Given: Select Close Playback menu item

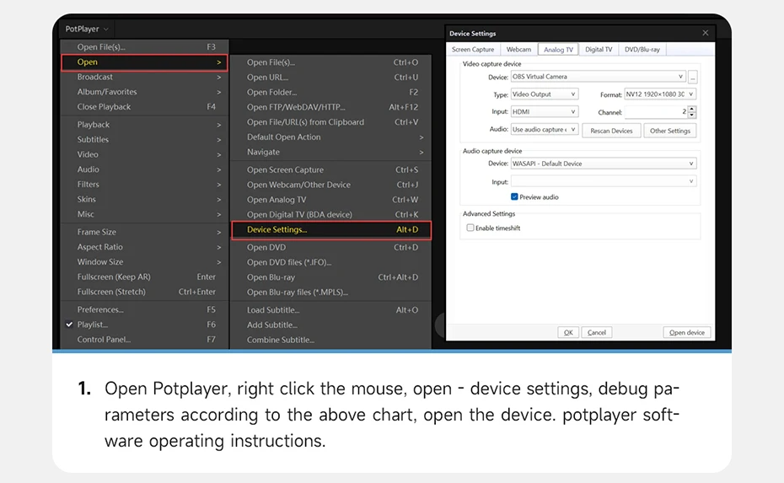Looking at the screenshot, I should (145, 107).
